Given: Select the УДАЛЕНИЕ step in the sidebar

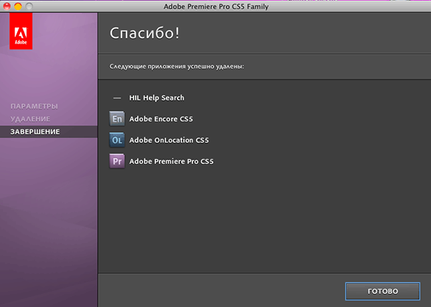Looking at the screenshot, I should tap(30, 119).
